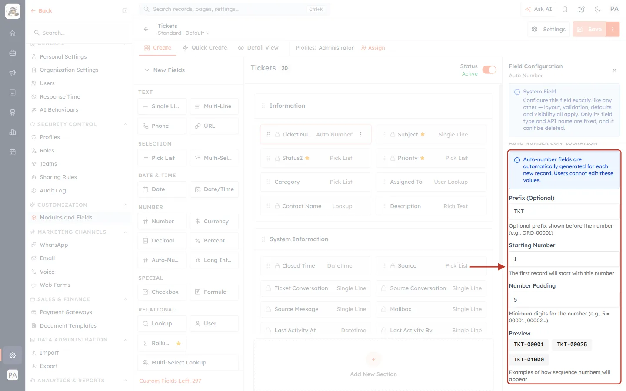Go Back using the sidebar link
Screen dimensions: 626x391
tap(41, 11)
